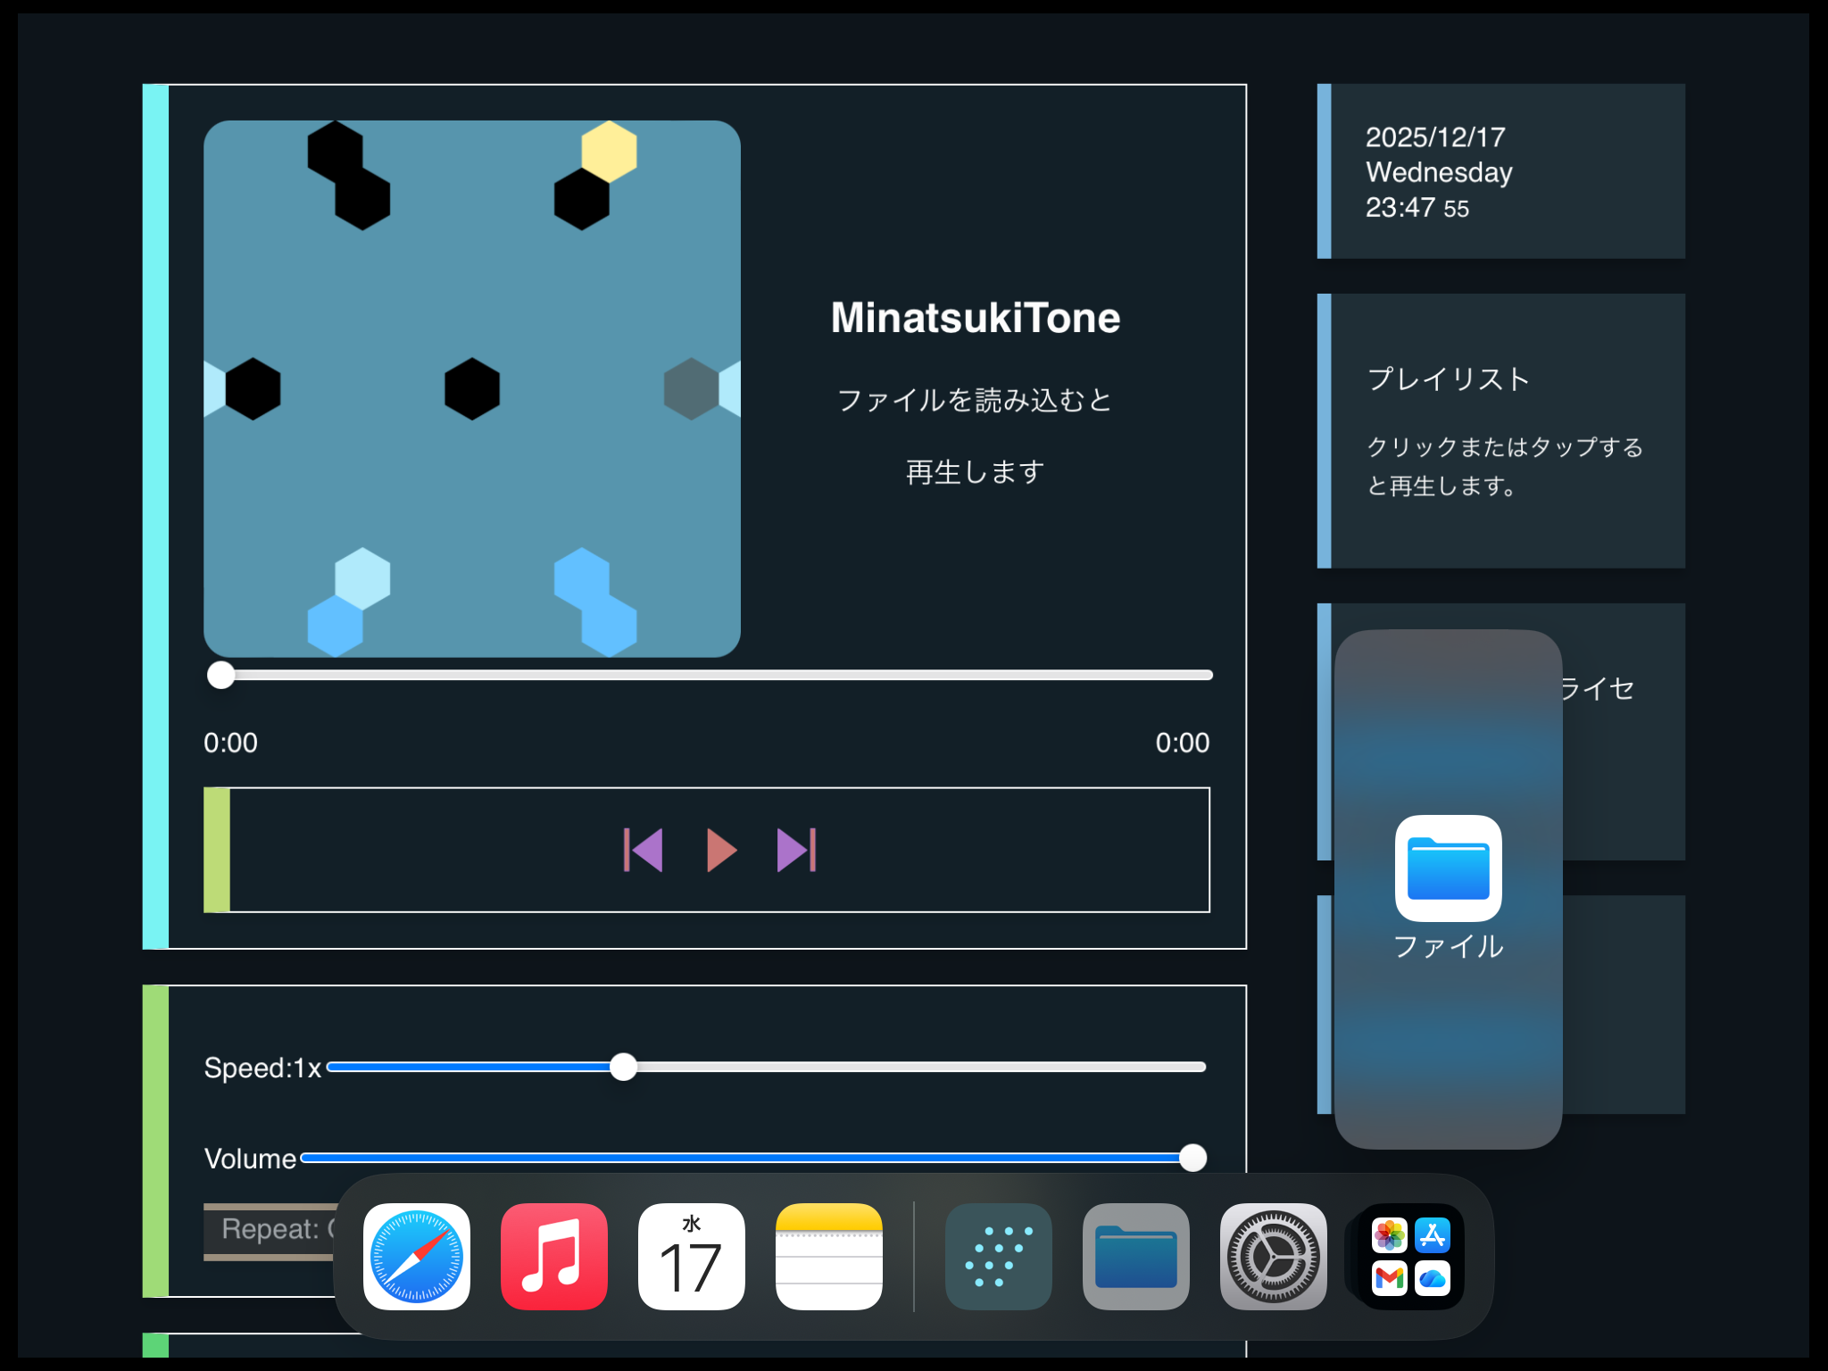Click the MinatsukiTone title text
This screenshot has height=1371, width=1828.
[x=975, y=318]
